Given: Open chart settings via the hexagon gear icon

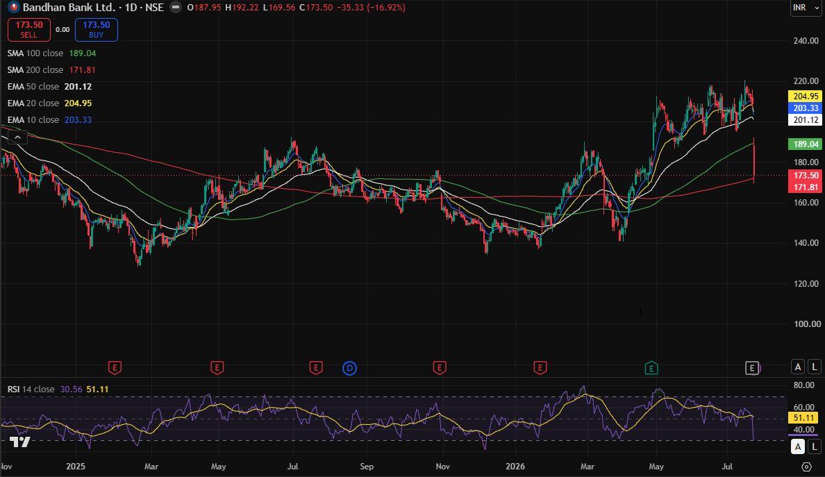Looking at the screenshot, I should 806,467.
